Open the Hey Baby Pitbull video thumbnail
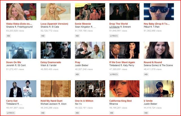Viewport: 181px width, 116px height. coord(159,12)
